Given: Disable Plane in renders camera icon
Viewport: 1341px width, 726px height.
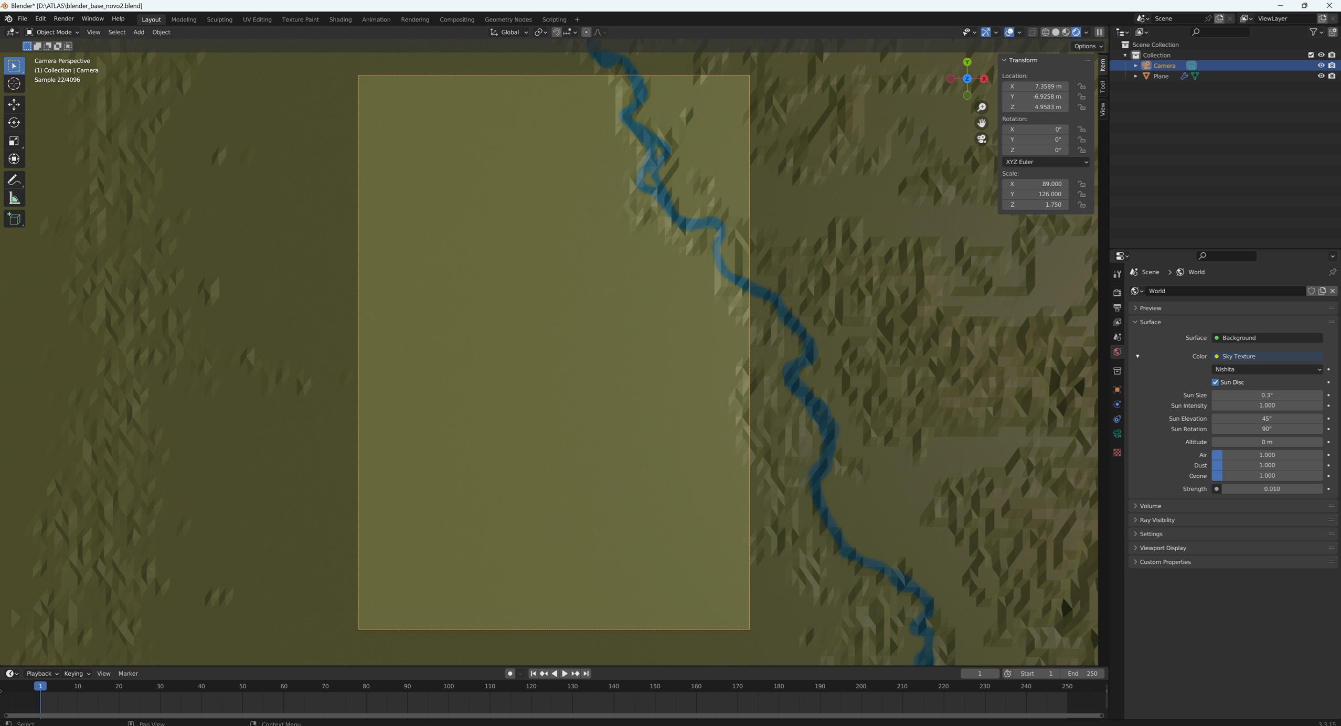Looking at the screenshot, I should click(1332, 76).
